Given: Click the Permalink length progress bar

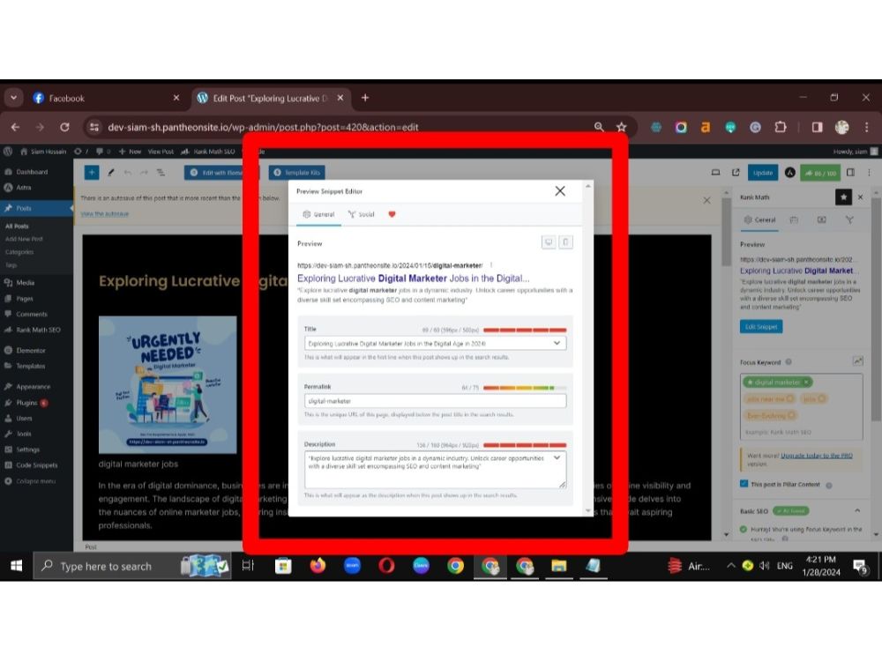Looking at the screenshot, I should [x=524, y=388].
